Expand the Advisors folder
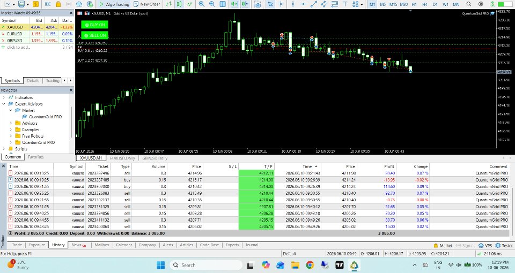The width and height of the screenshot is (515, 273). 11,123
